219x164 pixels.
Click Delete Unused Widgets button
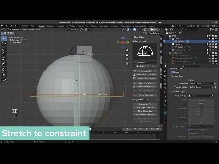[x=145, y=87]
